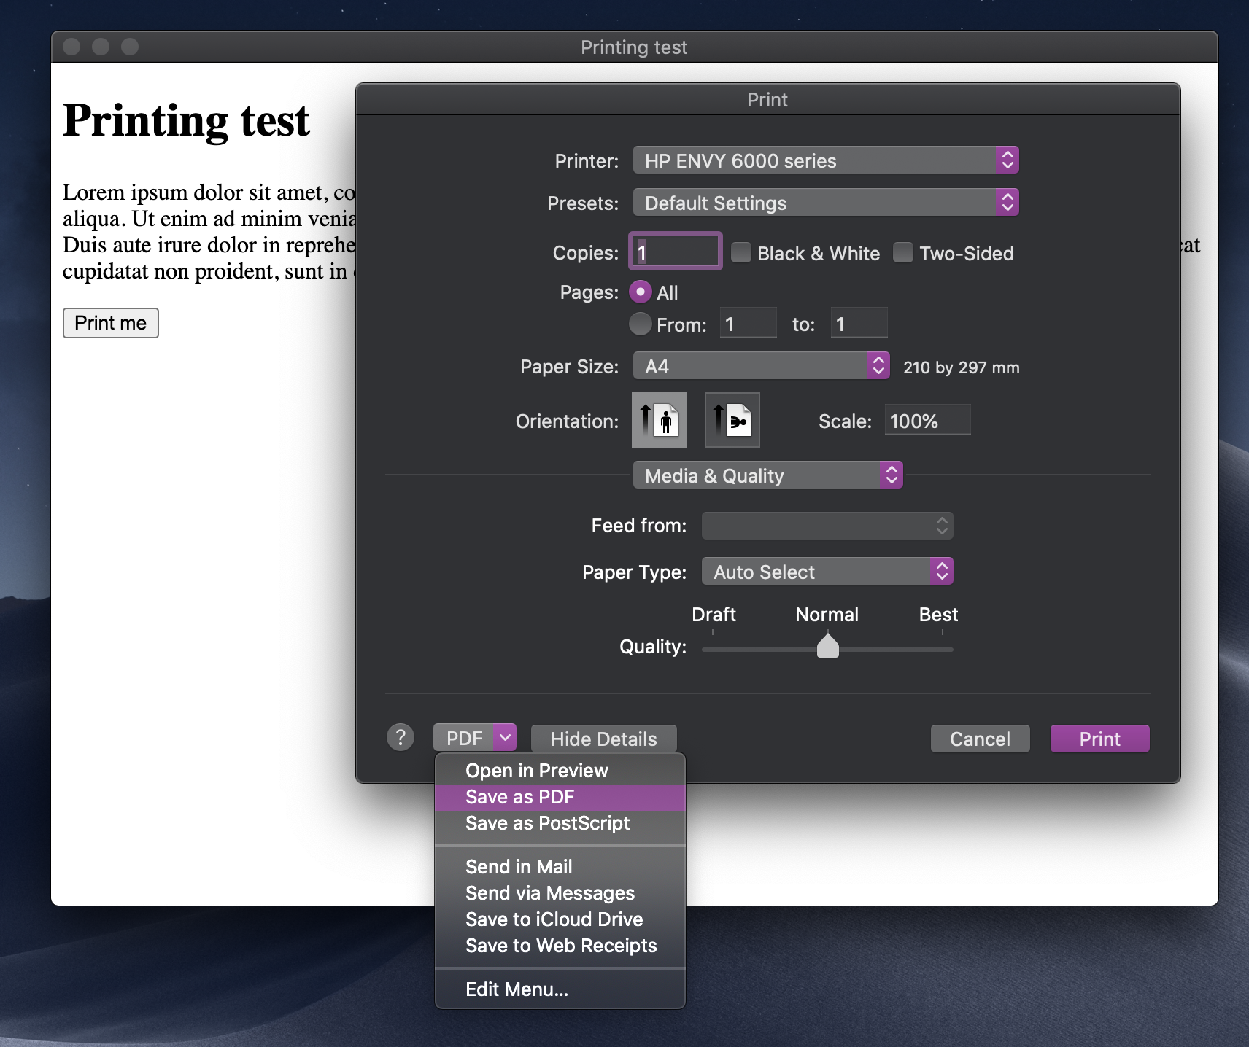Enable Two-Sided printing checkbox
The width and height of the screenshot is (1249, 1047).
coord(903,252)
